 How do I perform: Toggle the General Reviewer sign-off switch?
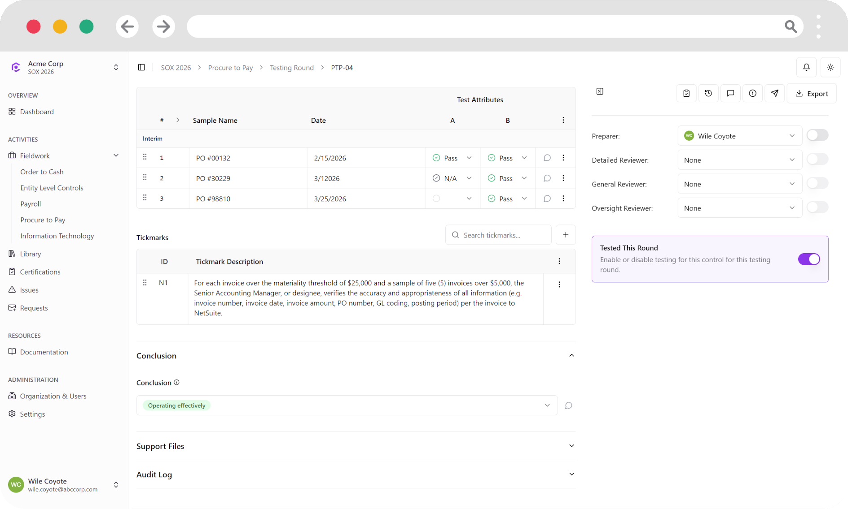pos(817,183)
